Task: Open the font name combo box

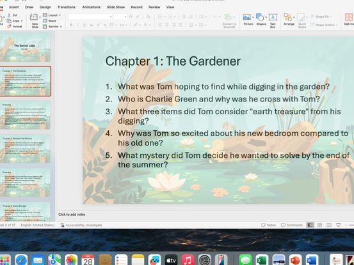Action: (x=90, y=17)
